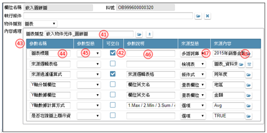Open folder icon in 來源邏輯表格 row
The image size is (267, 133).
241,64
